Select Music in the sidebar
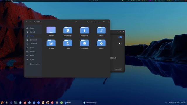 33,48
